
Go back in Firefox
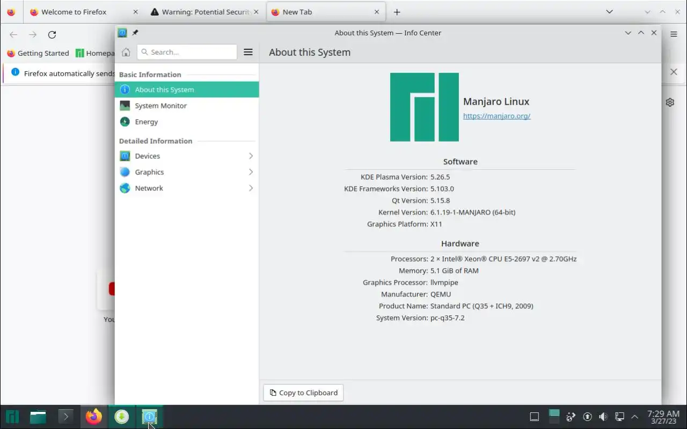[x=13, y=35]
